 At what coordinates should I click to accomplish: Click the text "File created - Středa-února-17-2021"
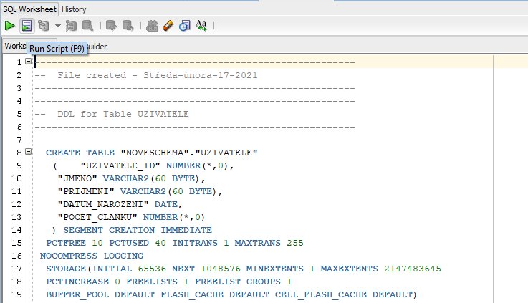158,75
